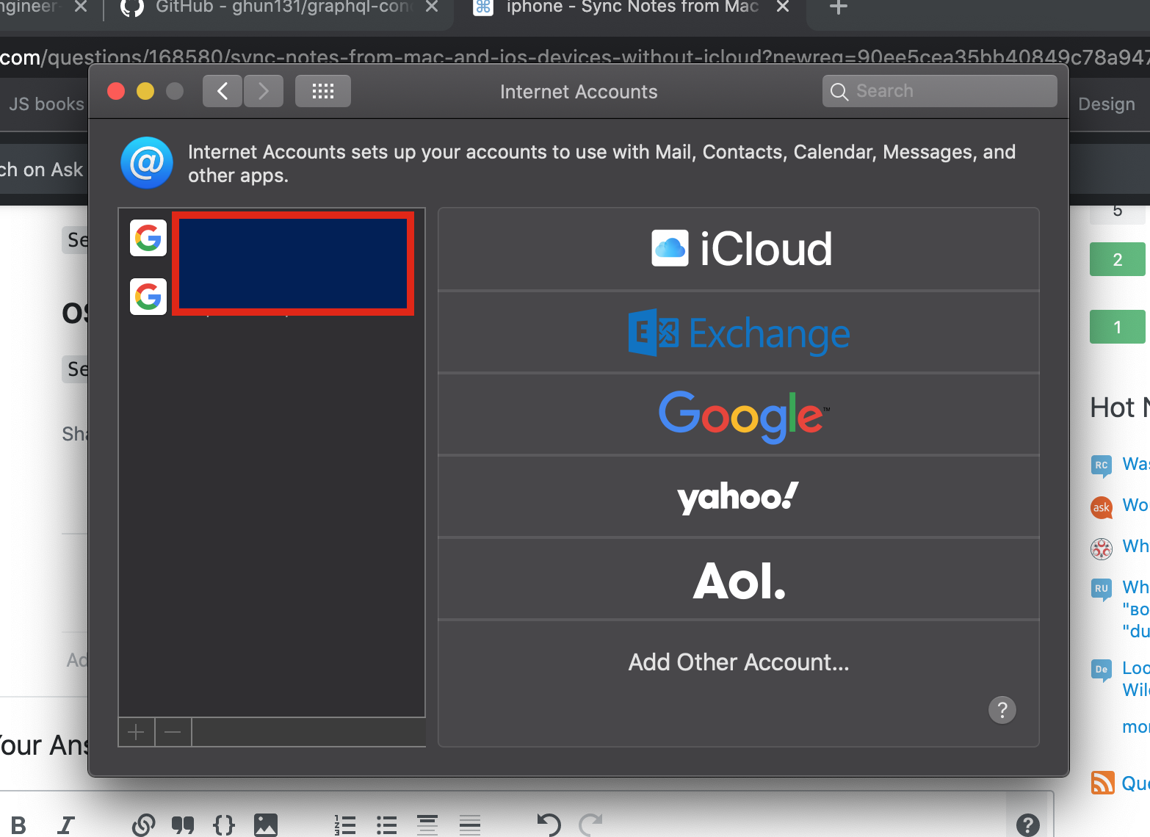Switch to the GitHub ghun131 tab
Image resolution: width=1150 pixels, height=837 pixels.
click(279, 7)
